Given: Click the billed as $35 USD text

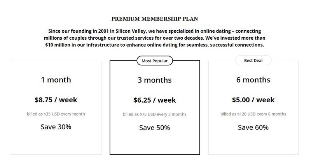Looking at the screenshot, I should click(x=56, y=114).
